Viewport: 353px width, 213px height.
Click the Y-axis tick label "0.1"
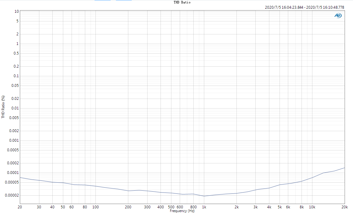(16, 76)
